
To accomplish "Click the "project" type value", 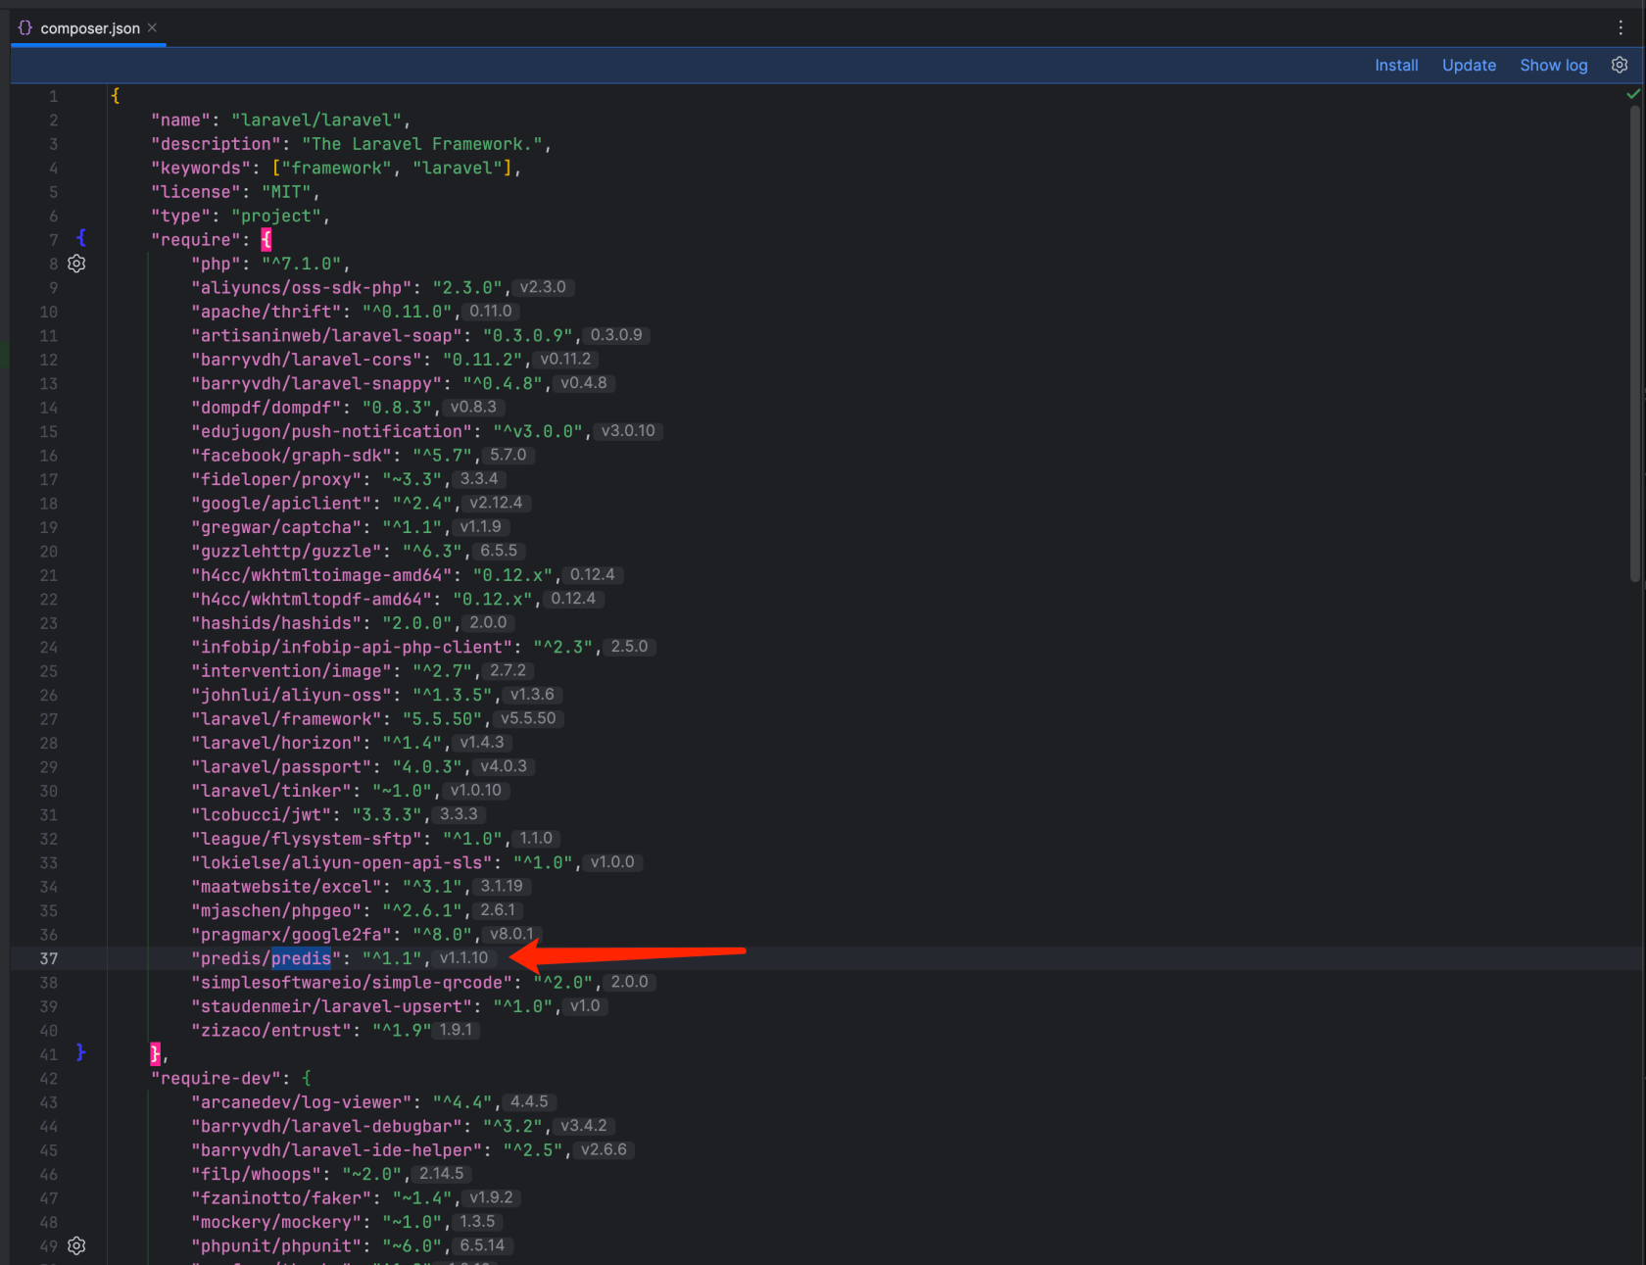I will pos(275,216).
